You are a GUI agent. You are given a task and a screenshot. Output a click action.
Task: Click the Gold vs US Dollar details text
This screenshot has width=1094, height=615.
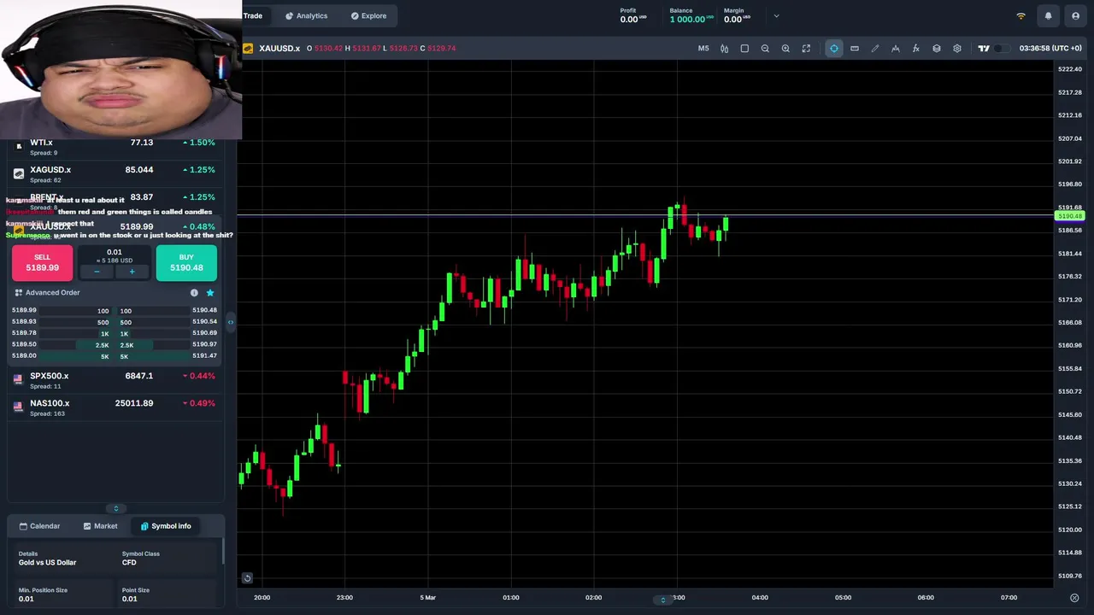[47, 563]
